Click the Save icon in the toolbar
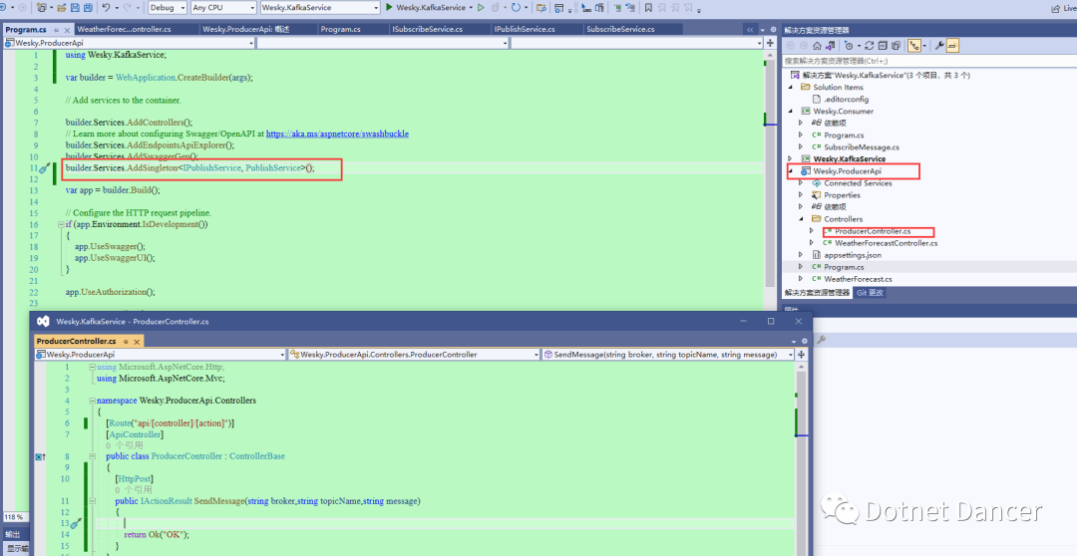 pos(75,8)
